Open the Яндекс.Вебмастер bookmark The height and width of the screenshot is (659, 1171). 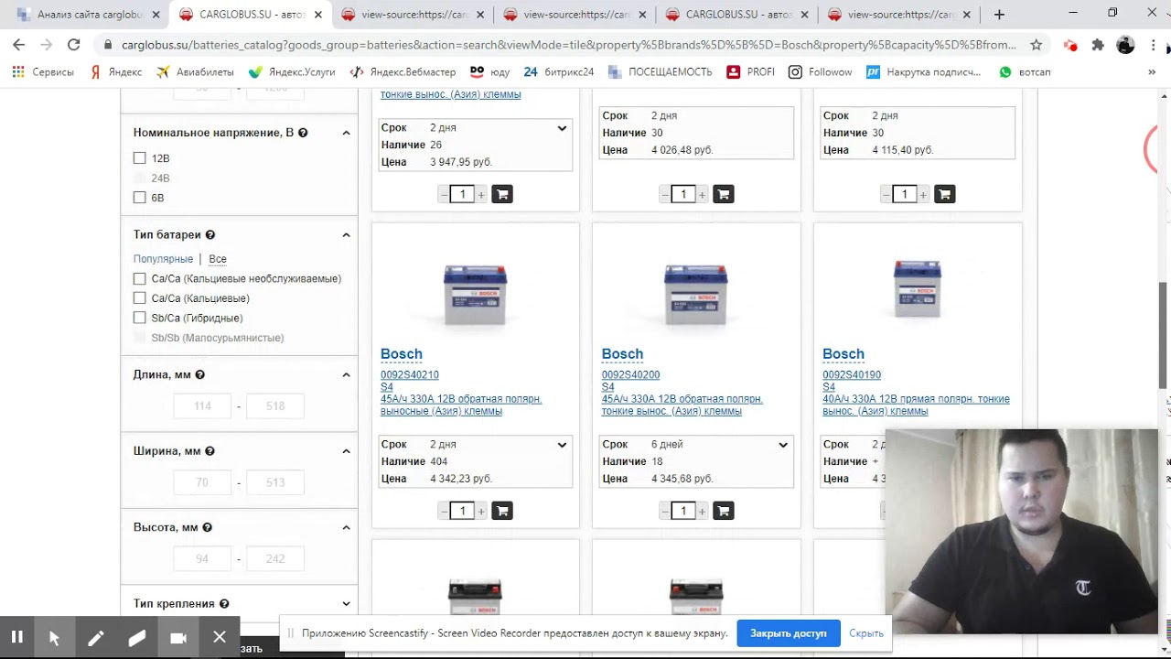403,72
